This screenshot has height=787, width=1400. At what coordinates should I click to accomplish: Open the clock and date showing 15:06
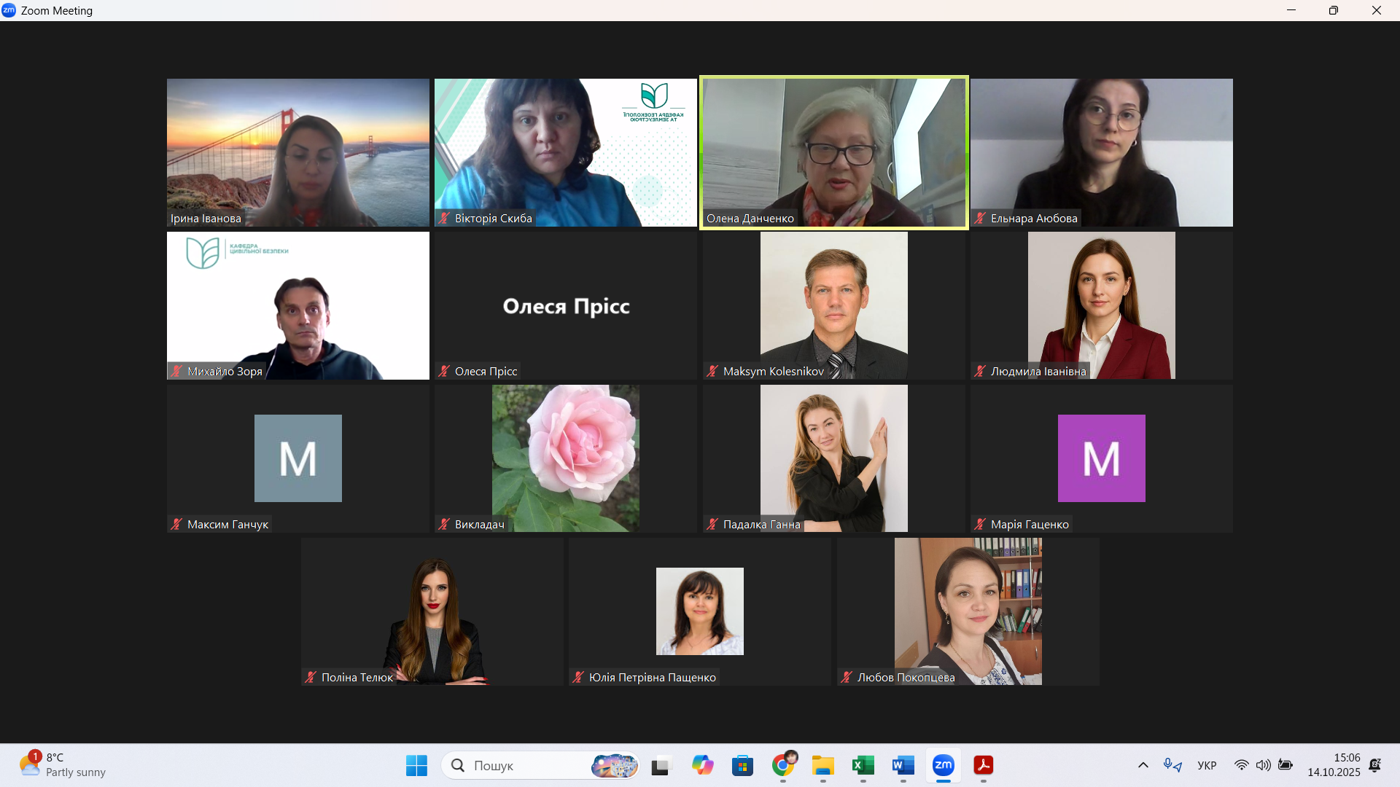pos(1334,764)
